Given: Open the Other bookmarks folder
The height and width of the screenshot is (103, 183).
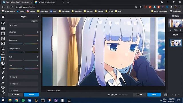Looking at the screenshot, I should point(159,11).
